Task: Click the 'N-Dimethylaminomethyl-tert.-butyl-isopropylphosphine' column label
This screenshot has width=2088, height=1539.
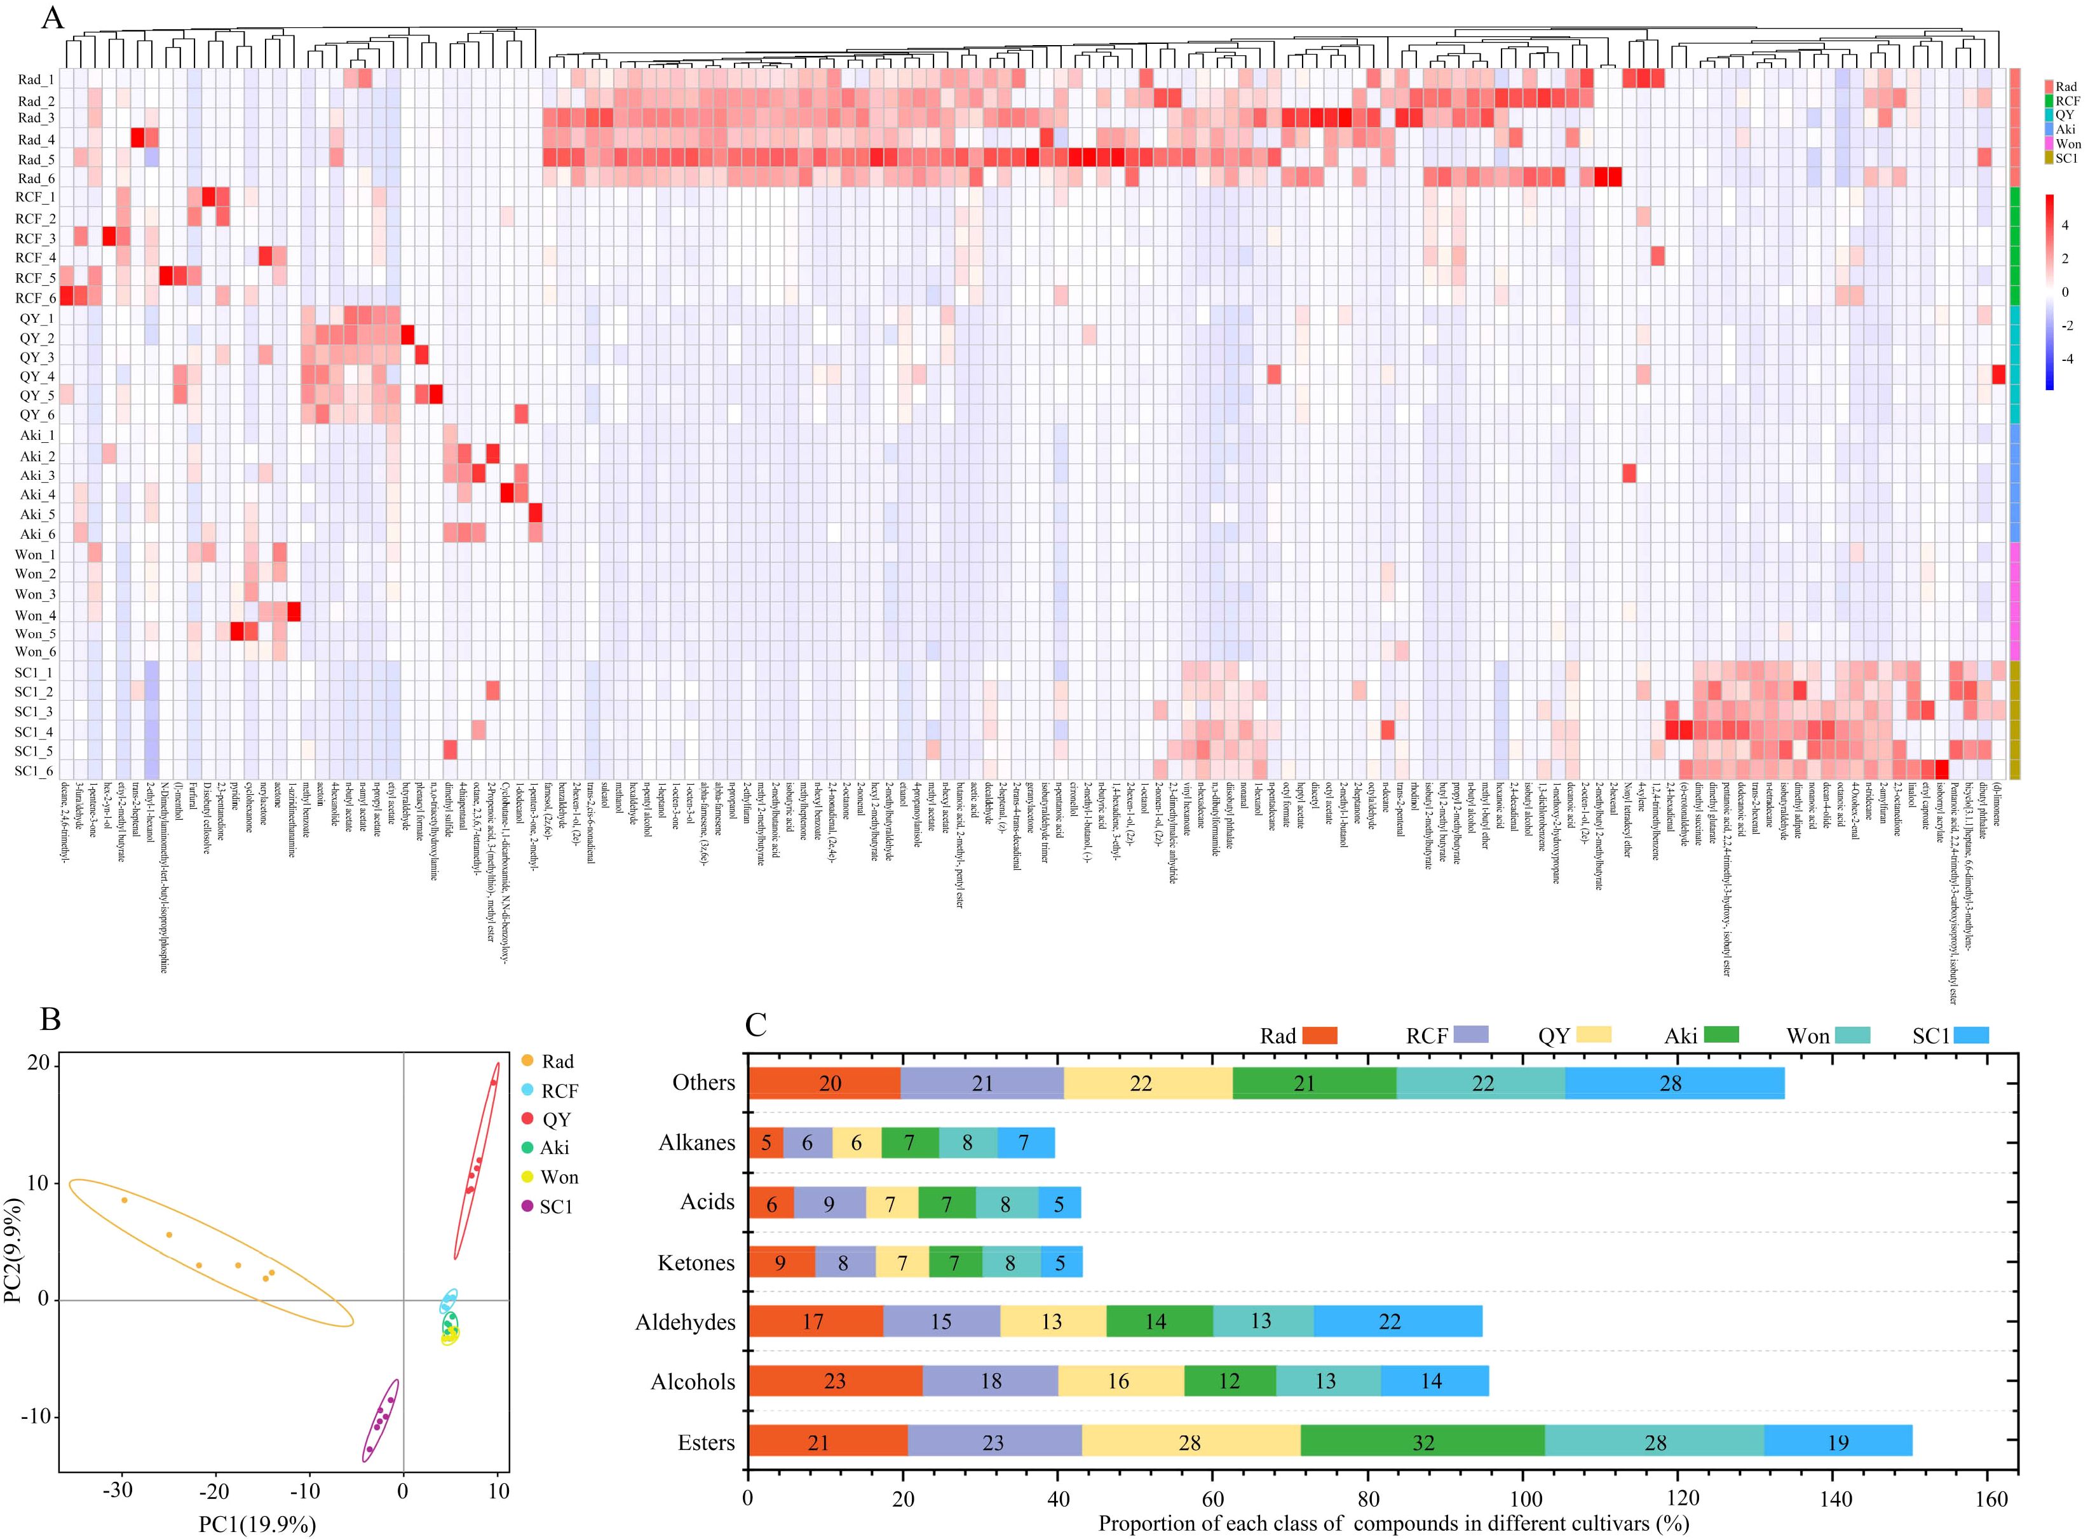Action: (165, 879)
